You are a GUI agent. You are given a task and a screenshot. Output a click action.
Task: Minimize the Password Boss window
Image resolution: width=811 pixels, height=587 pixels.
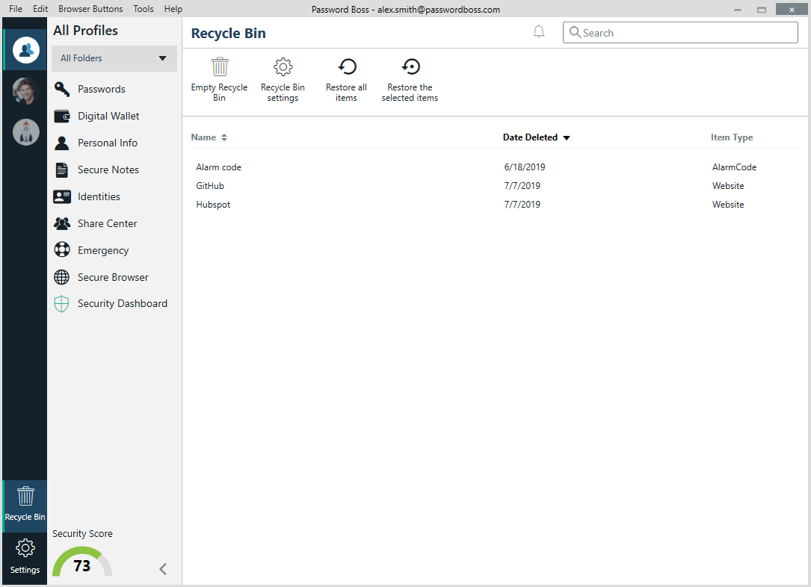[738, 9]
